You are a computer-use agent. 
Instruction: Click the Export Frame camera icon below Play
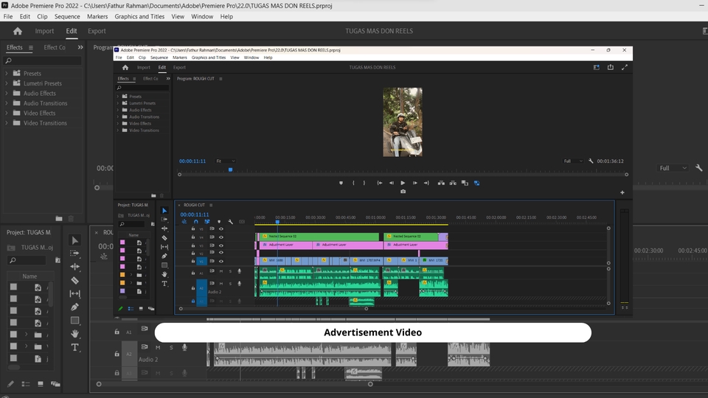pos(403,192)
